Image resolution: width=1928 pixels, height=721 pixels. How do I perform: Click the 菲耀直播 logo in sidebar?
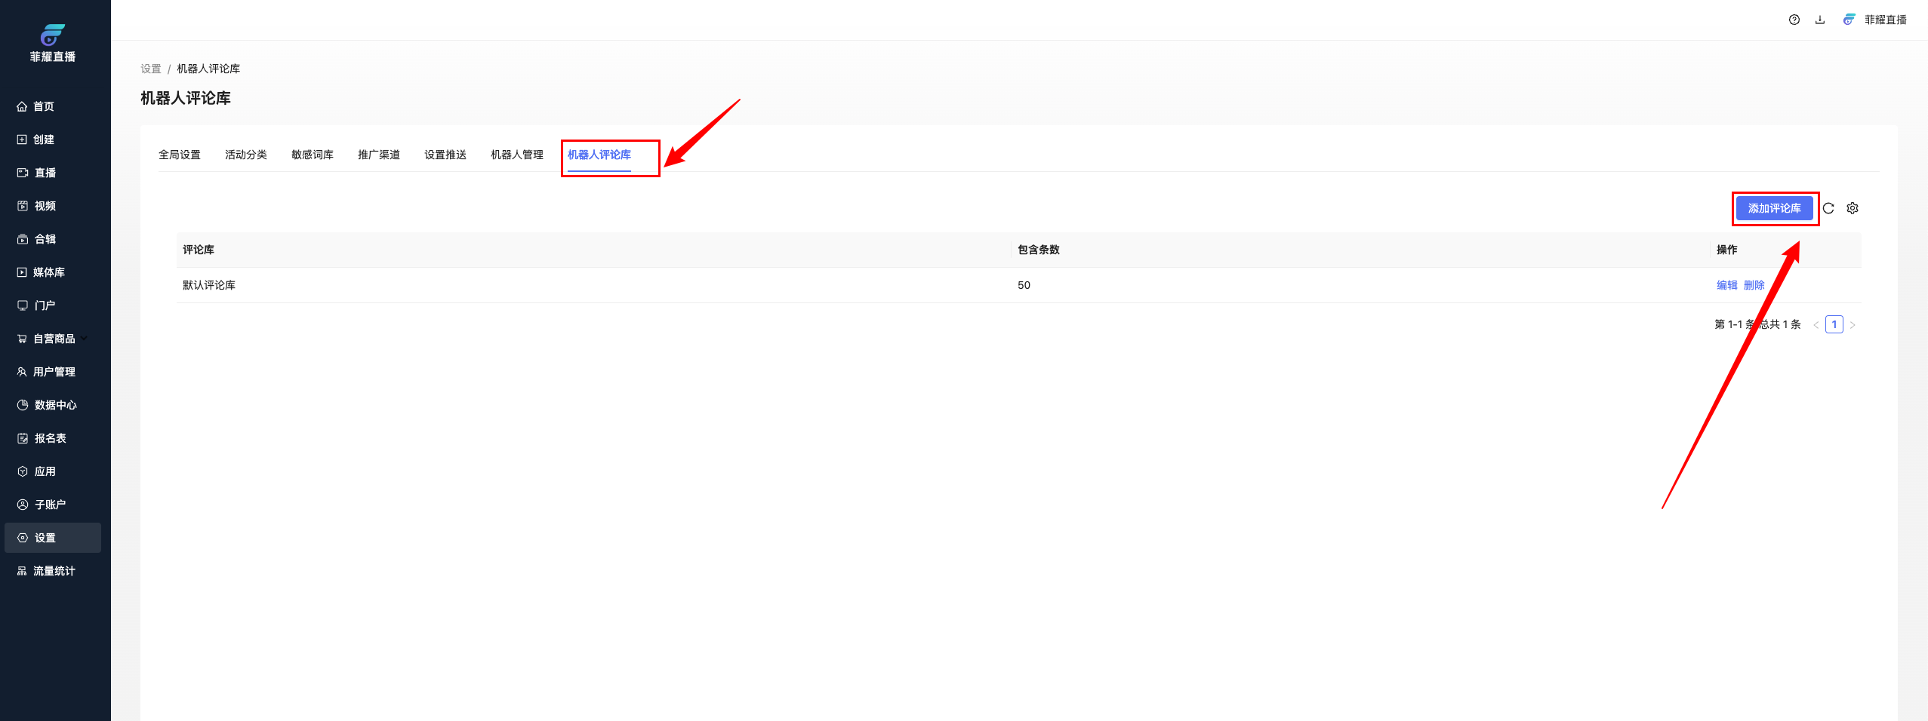52,42
